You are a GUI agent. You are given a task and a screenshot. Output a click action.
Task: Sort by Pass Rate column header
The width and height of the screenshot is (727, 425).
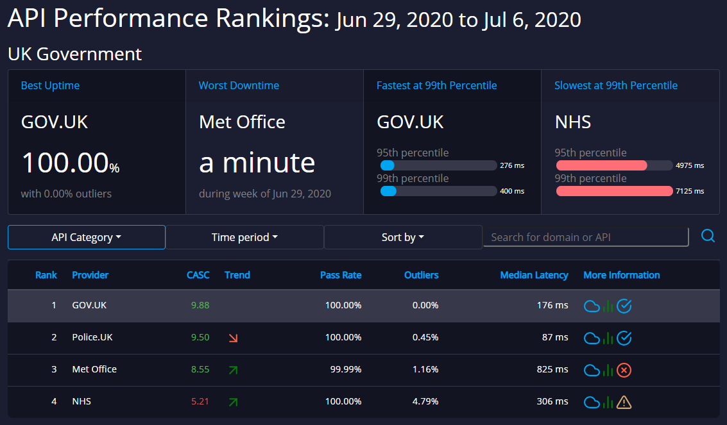(341, 275)
